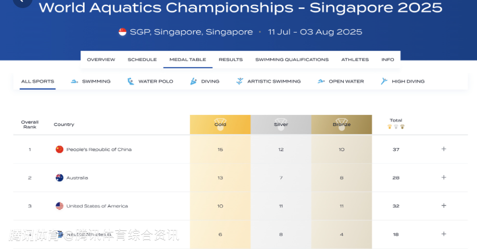Viewport: 477px width, 249px height.
Task: Click the artistic swimming icon
Action: click(x=240, y=81)
